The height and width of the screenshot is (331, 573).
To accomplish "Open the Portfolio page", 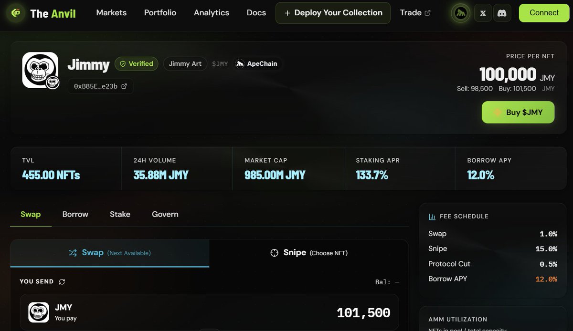I will pyautogui.click(x=160, y=13).
